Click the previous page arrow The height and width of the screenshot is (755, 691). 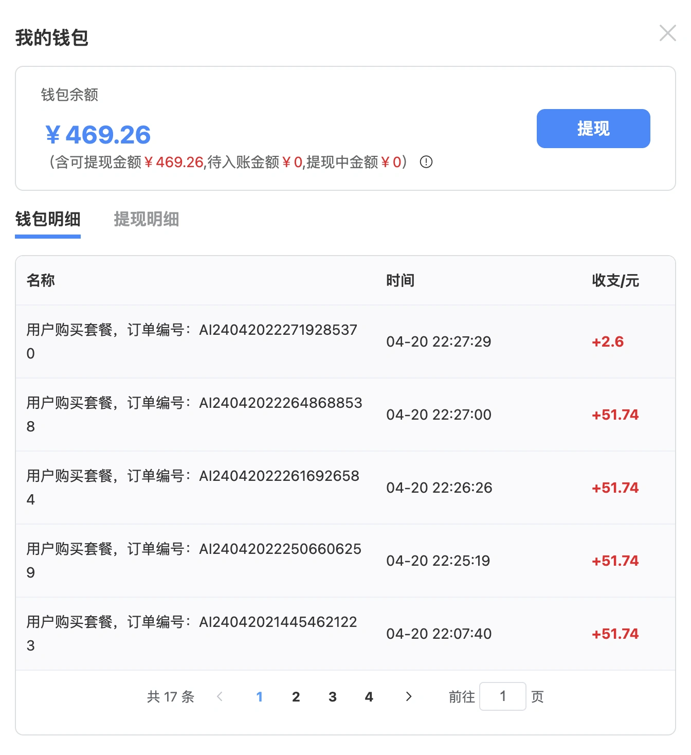(220, 697)
